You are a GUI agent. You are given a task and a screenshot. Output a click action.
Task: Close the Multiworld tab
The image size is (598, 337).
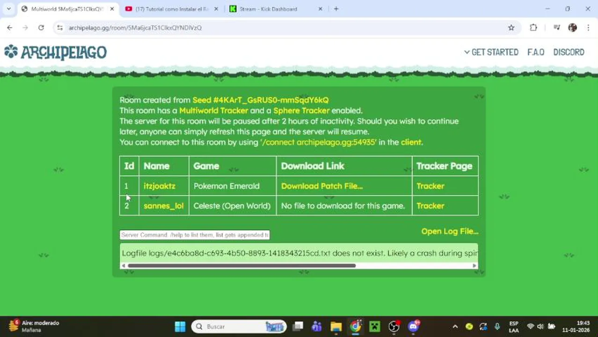(x=112, y=9)
